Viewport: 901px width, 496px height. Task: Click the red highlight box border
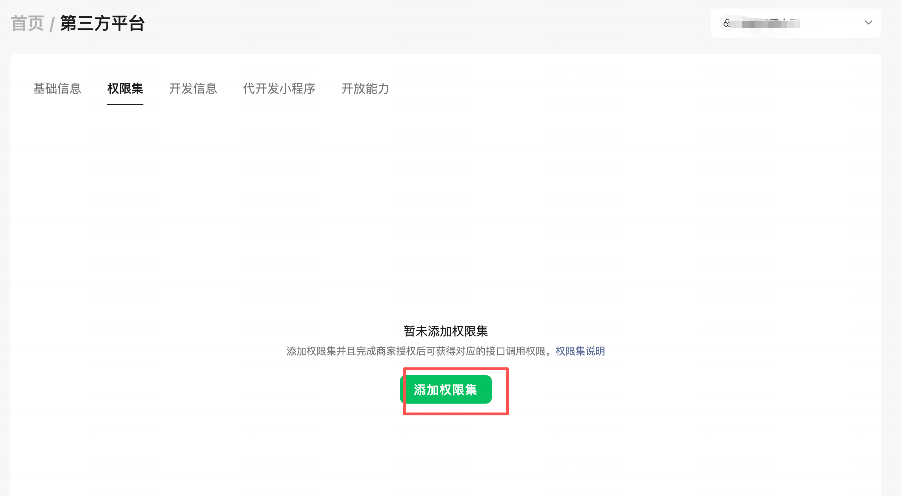point(507,391)
